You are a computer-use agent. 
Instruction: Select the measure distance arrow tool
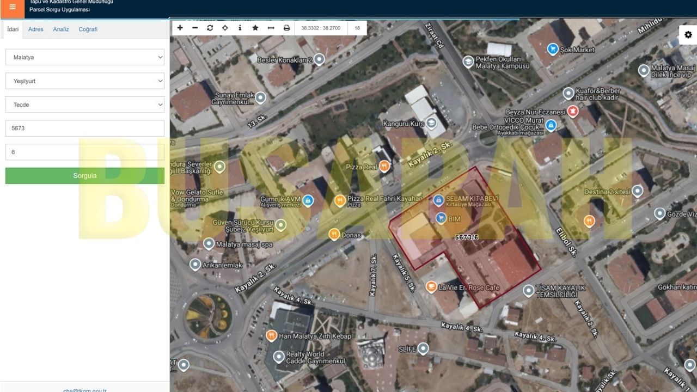271,28
